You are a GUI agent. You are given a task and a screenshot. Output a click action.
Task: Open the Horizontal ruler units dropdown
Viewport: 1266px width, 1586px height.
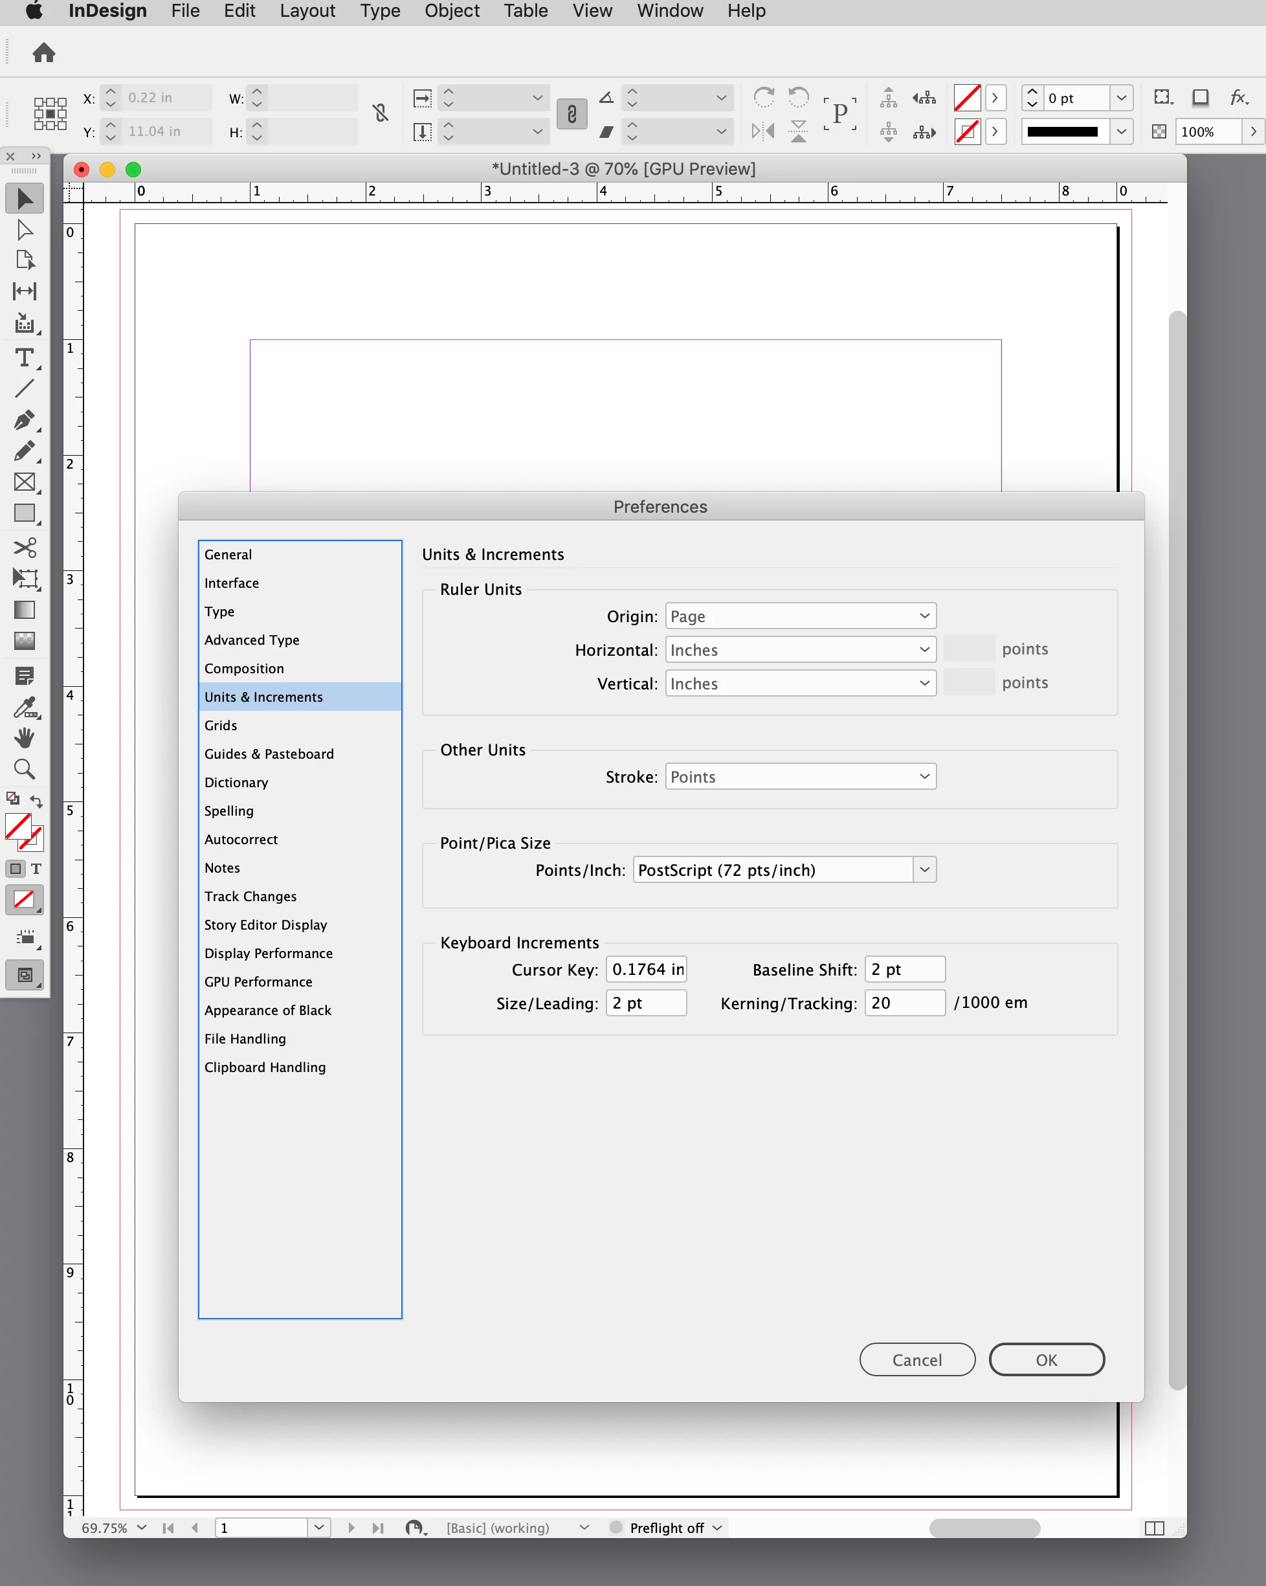pos(801,649)
